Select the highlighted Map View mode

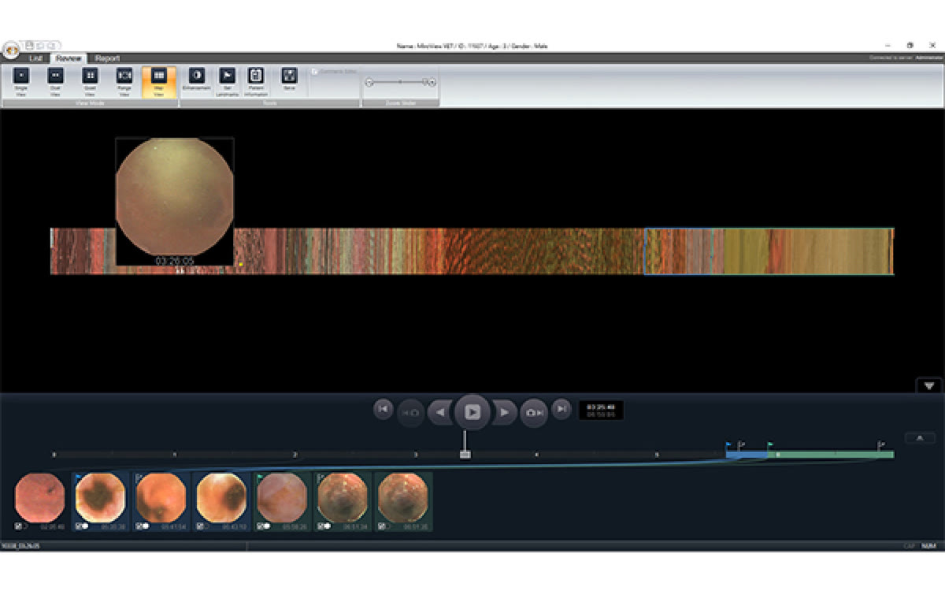coord(159,82)
